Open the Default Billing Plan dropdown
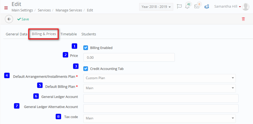Viewport: 253px width, 124px height. pos(159,88)
